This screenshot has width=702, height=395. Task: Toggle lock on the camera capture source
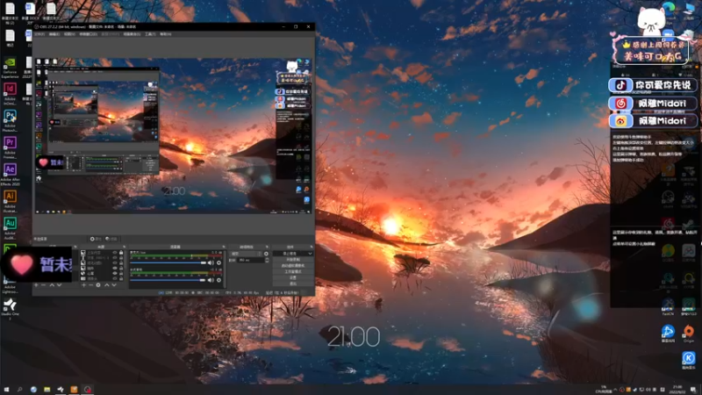pyautogui.click(x=121, y=278)
